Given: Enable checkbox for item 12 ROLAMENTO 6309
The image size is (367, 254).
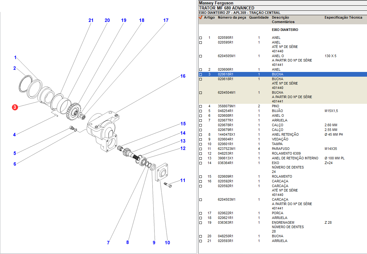Looking at the screenshot, I should 201,154.
